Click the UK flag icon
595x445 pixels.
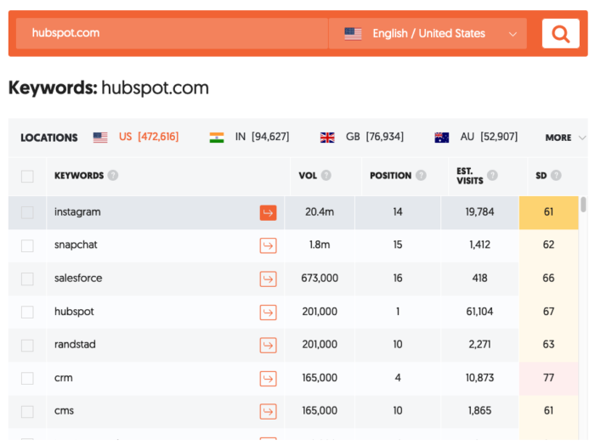327,138
